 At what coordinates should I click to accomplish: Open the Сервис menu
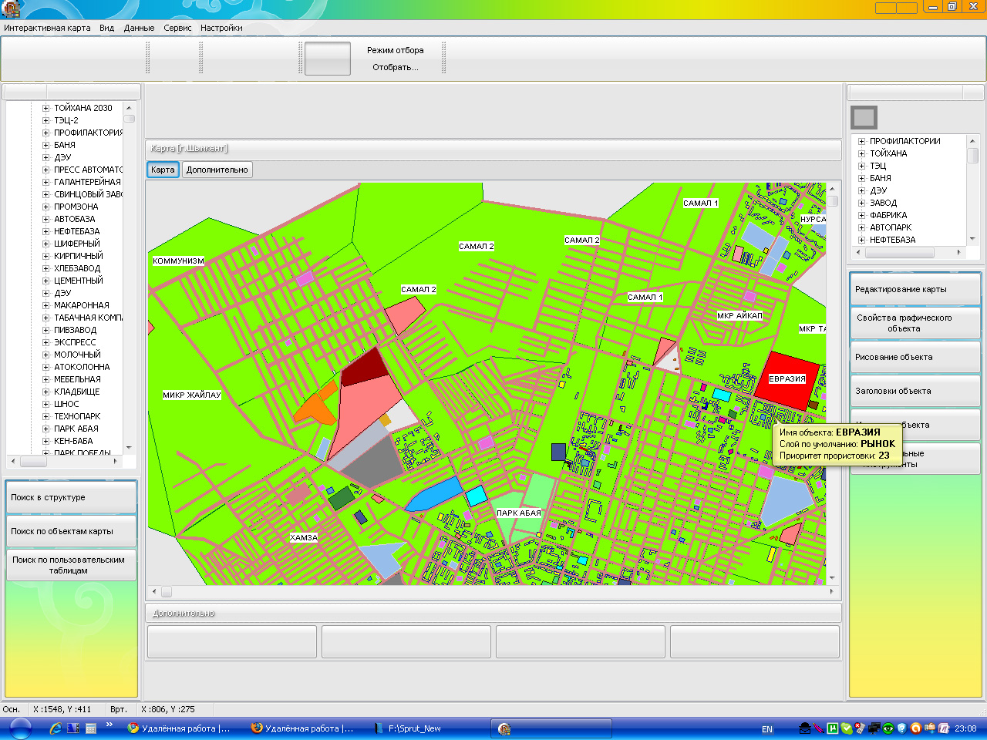(177, 28)
